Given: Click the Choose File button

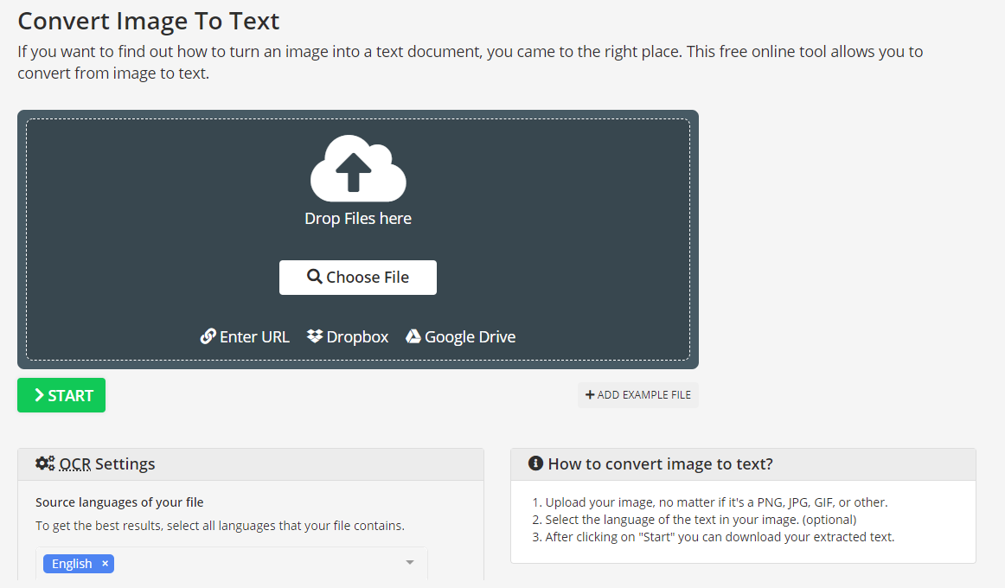Looking at the screenshot, I should 358,278.
